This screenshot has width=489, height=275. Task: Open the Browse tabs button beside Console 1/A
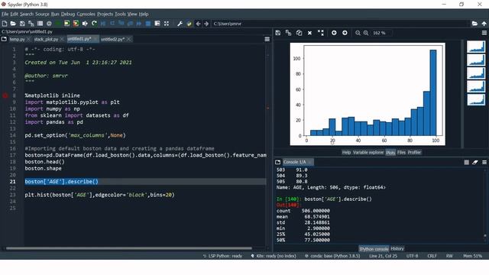(277, 162)
